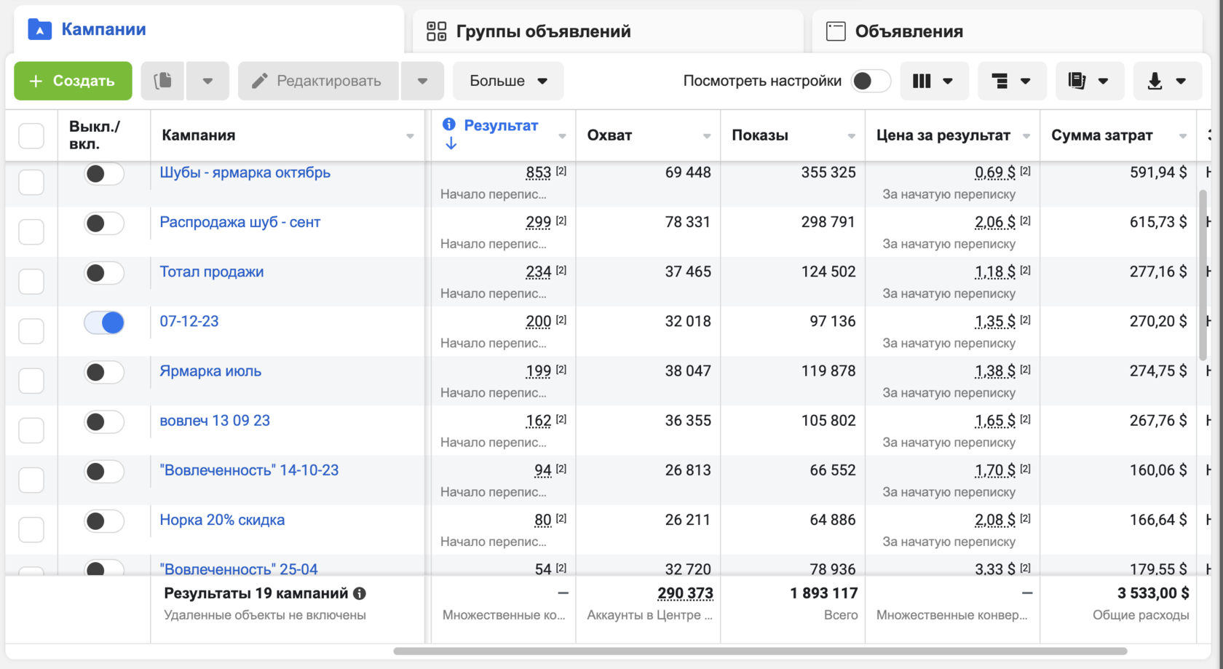Screen dimensions: 1223x669
Task: Switch to Группы объявлений tab
Action: [x=542, y=31]
